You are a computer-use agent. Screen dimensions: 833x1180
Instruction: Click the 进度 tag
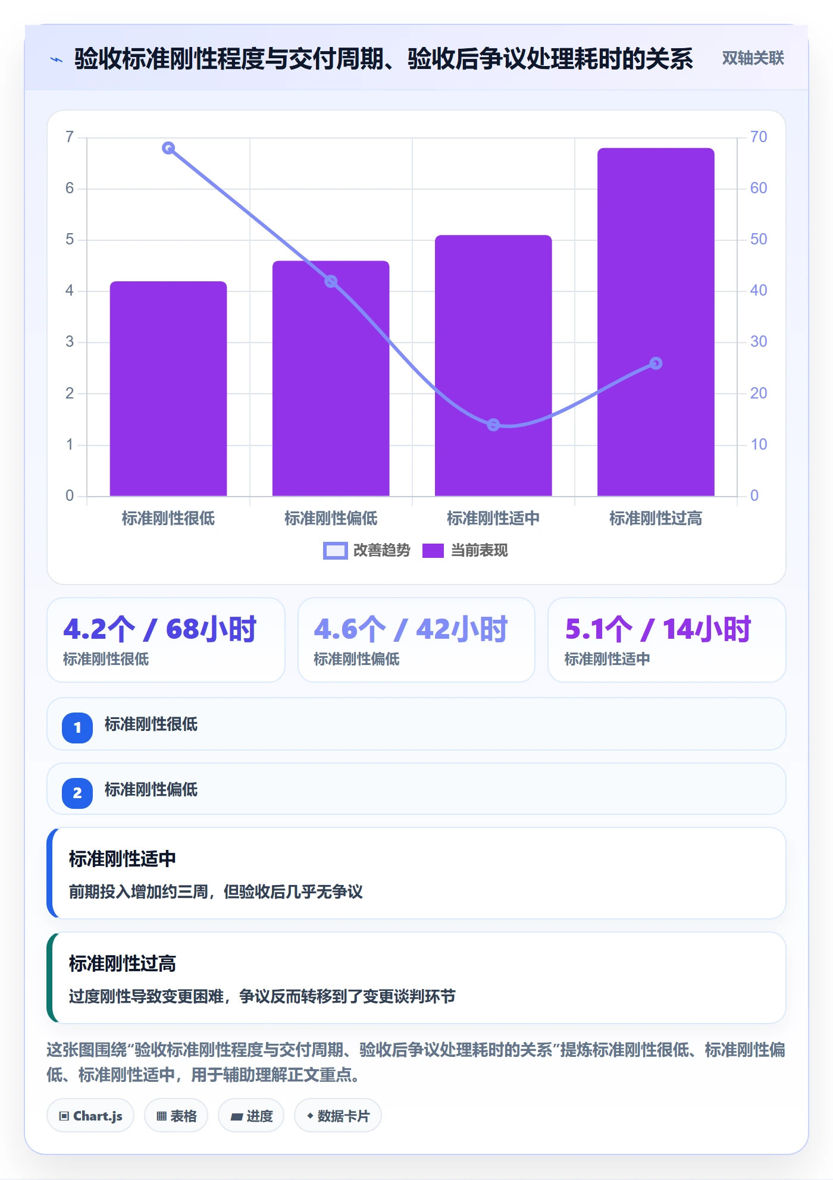[251, 1116]
